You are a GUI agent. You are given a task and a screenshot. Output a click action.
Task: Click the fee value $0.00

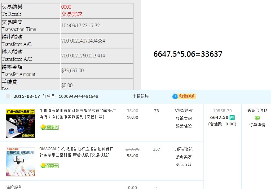pyautogui.click(x=67, y=85)
